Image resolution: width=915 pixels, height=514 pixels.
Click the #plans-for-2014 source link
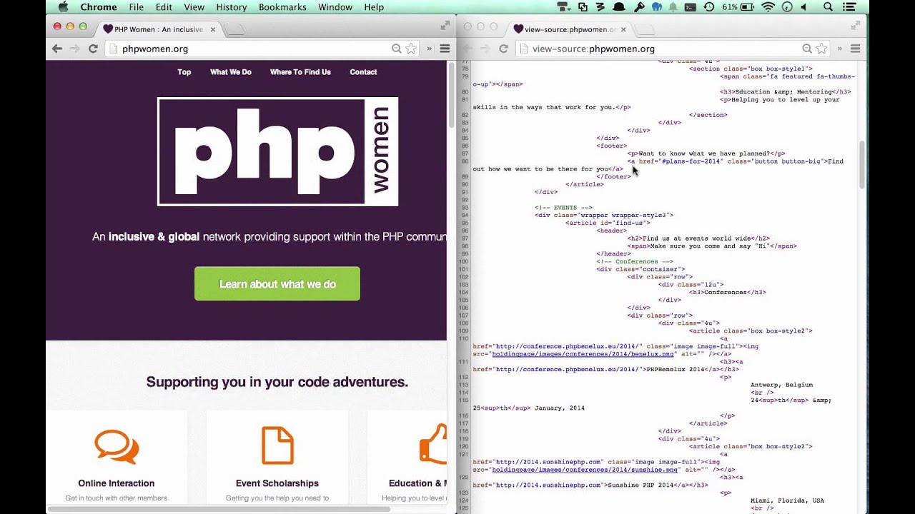click(693, 161)
